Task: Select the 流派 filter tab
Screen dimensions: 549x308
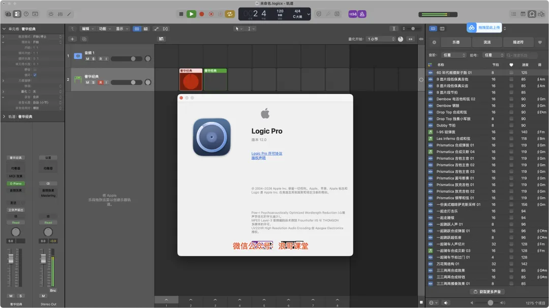Action: coord(487,42)
